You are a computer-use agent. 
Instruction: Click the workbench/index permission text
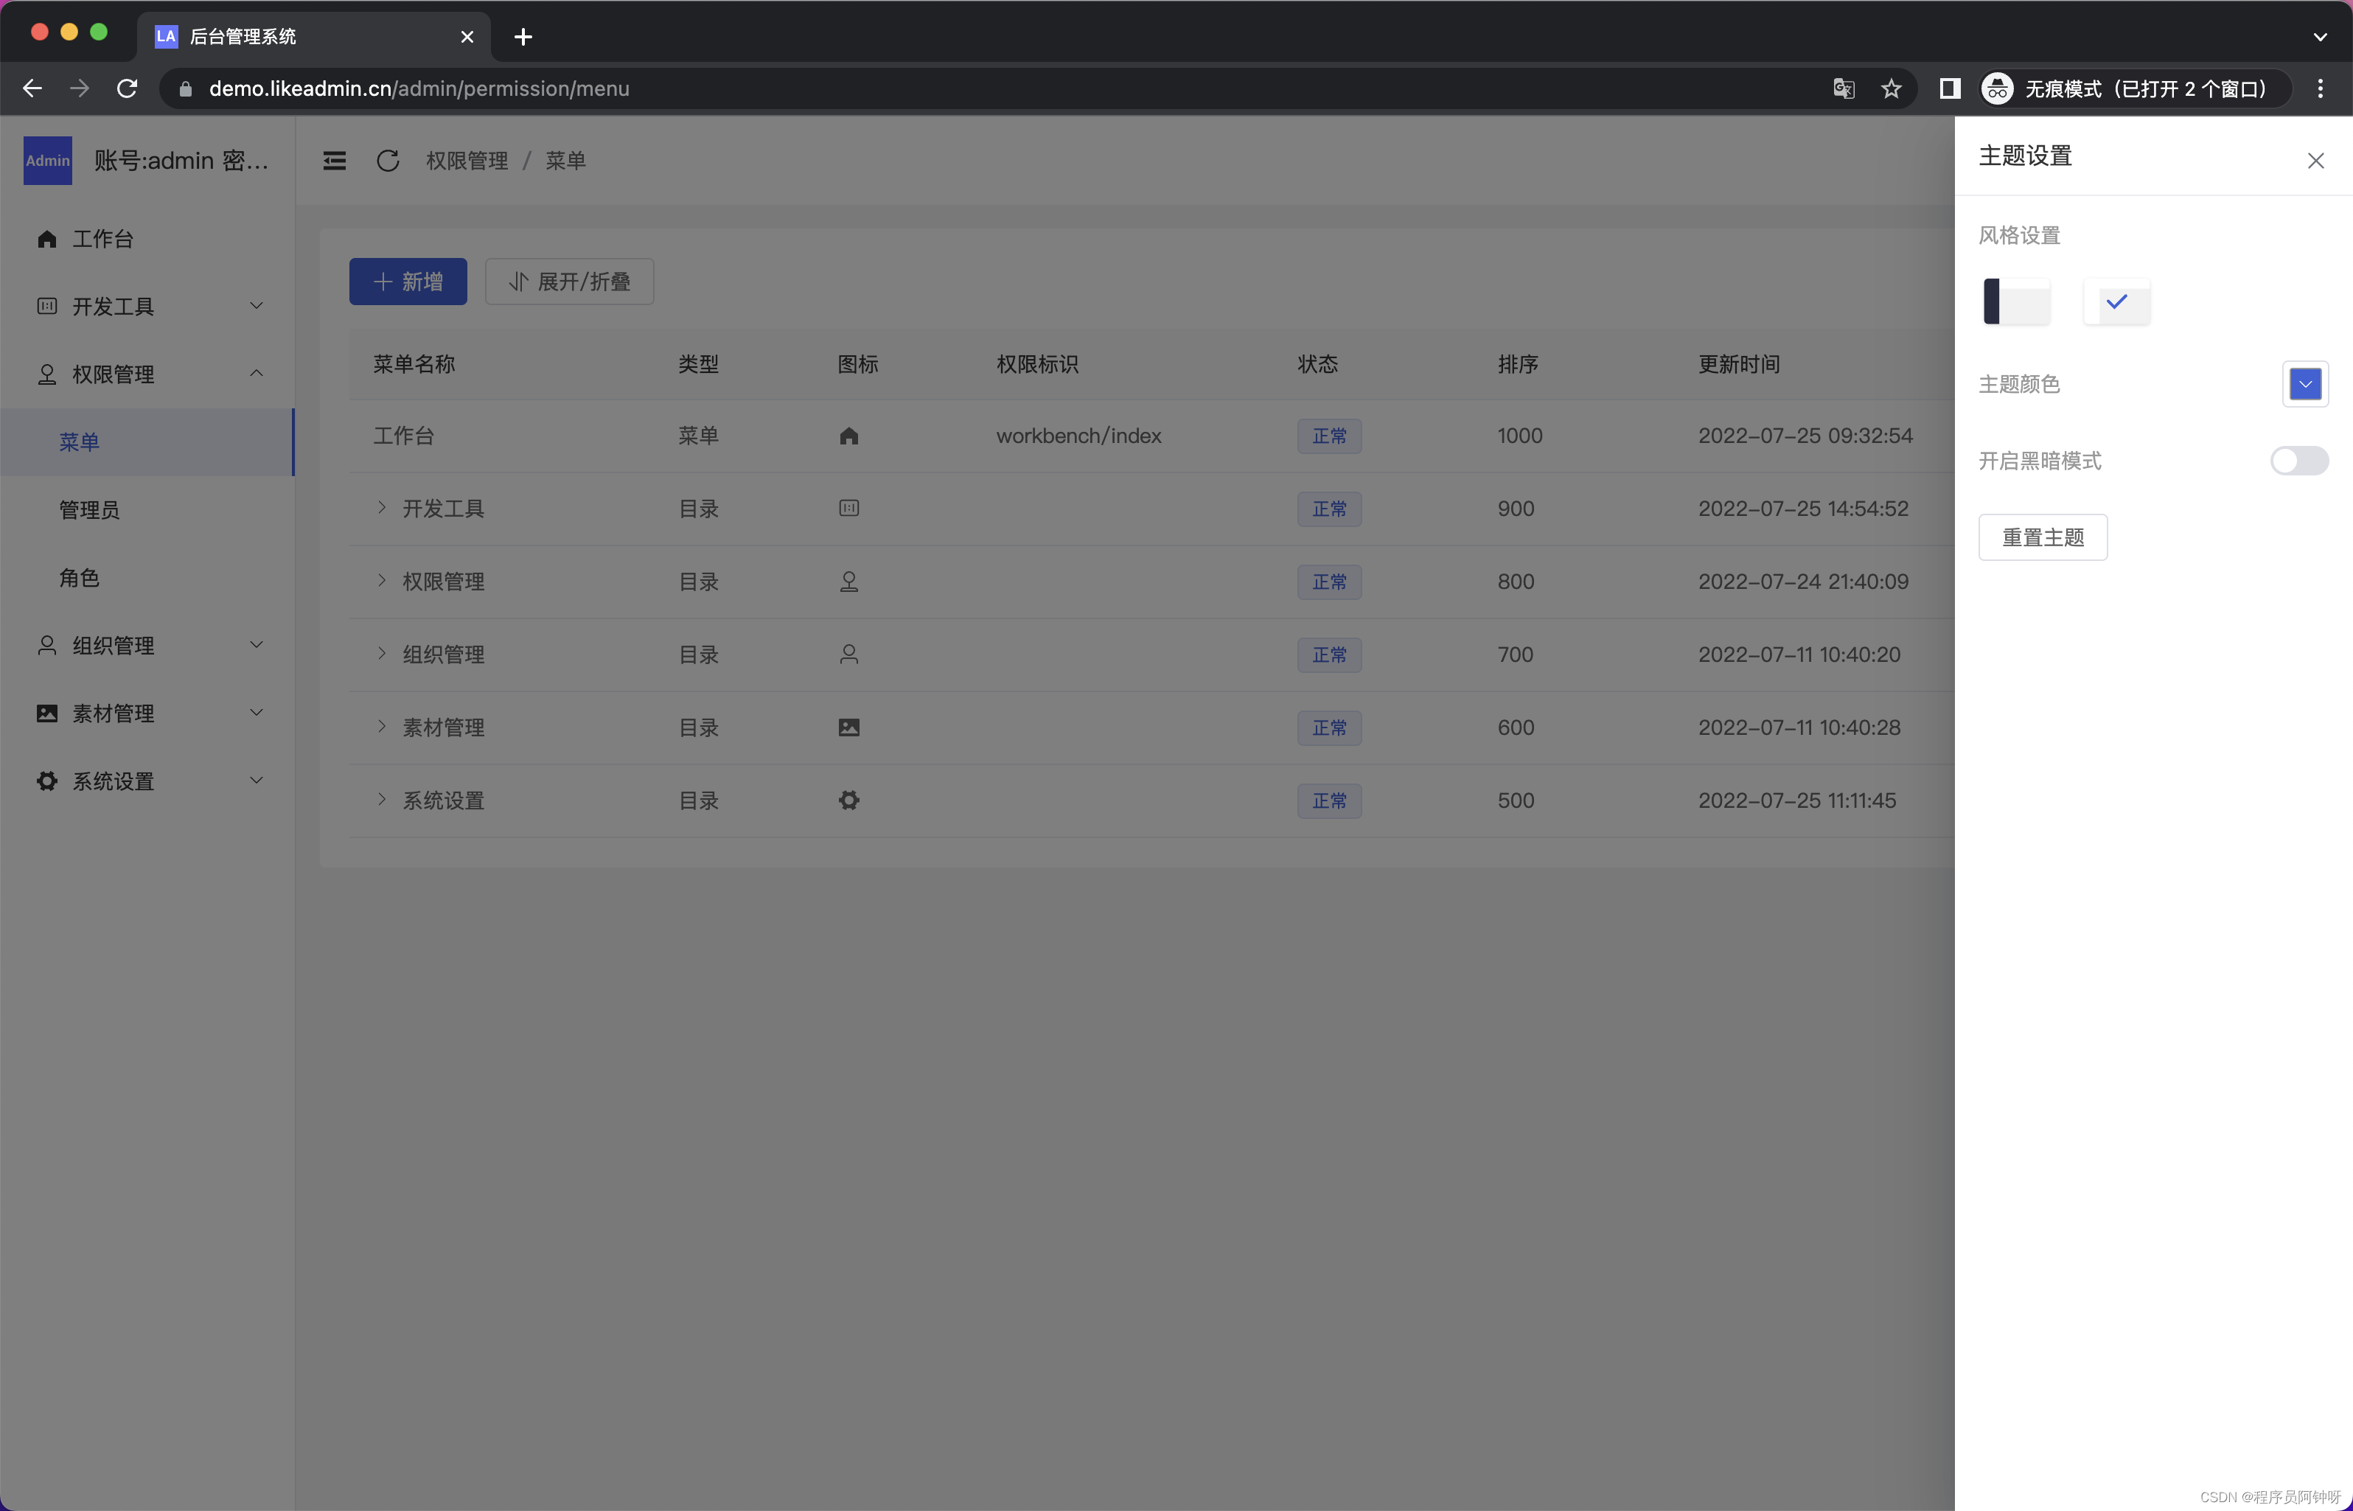[x=1078, y=436]
